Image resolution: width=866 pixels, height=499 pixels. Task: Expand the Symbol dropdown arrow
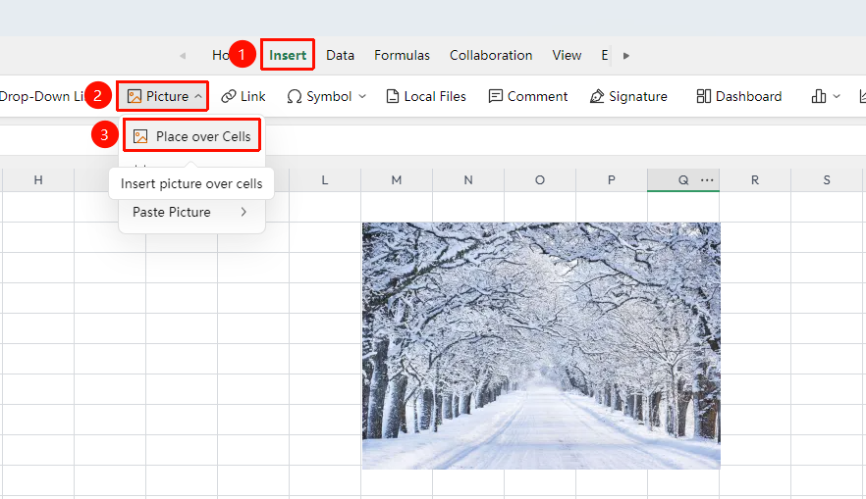[362, 96]
